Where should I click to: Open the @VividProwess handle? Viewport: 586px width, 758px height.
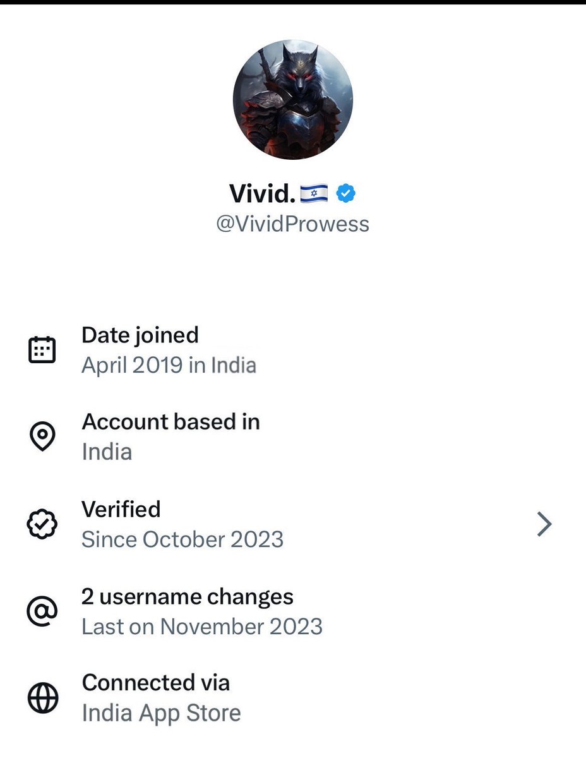[x=292, y=224]
